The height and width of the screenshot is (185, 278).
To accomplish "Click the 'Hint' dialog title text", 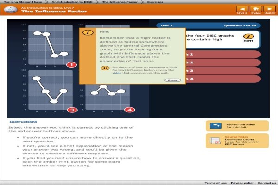I will point(104,32).
